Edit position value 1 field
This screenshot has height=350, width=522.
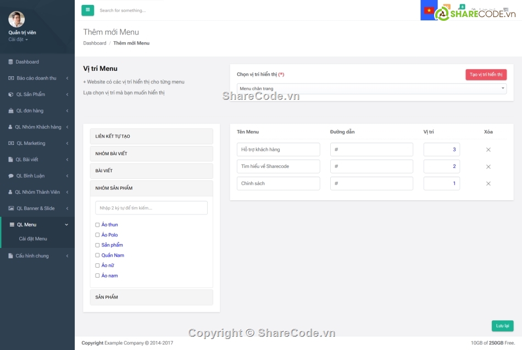click(441, 183)
